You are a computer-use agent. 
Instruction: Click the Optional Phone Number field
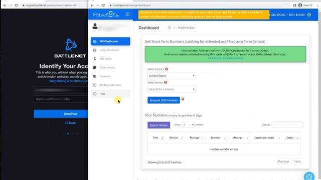pos(61,99)
